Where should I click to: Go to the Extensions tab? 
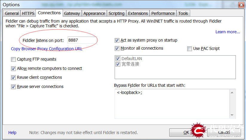138,13
